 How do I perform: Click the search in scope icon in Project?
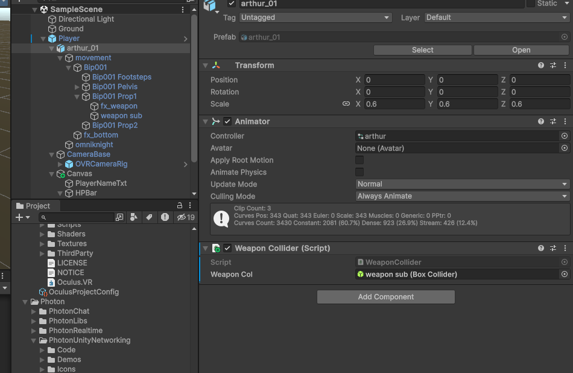pyautogui.click(x=119, y=217)
